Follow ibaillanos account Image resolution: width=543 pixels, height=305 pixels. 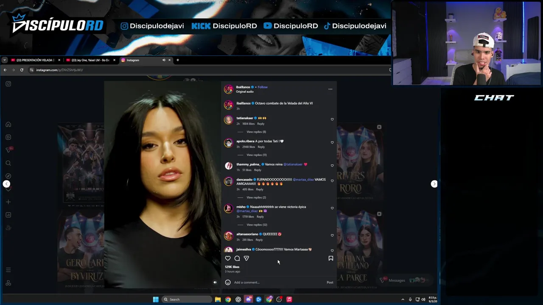[x=263, y=87]
